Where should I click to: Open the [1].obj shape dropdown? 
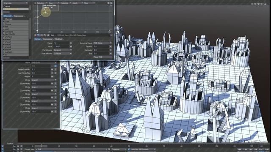[44, 87]
